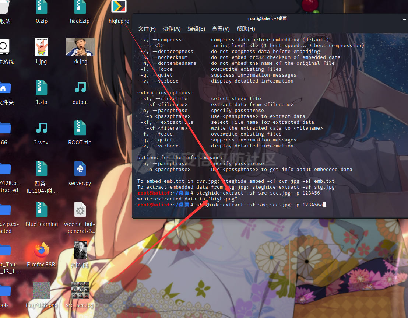
Task: Select the folder labeled 66
Action: 5,128
